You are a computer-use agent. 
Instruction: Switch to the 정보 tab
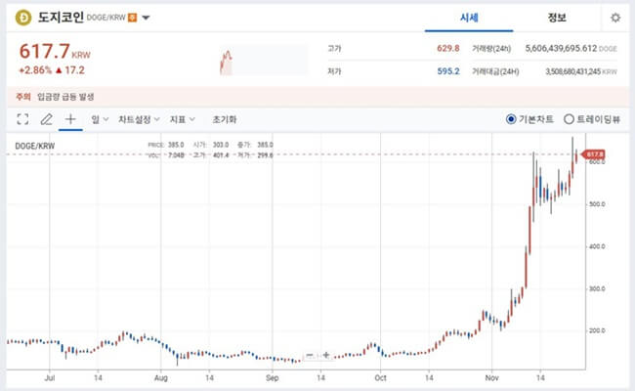(557, 18)
